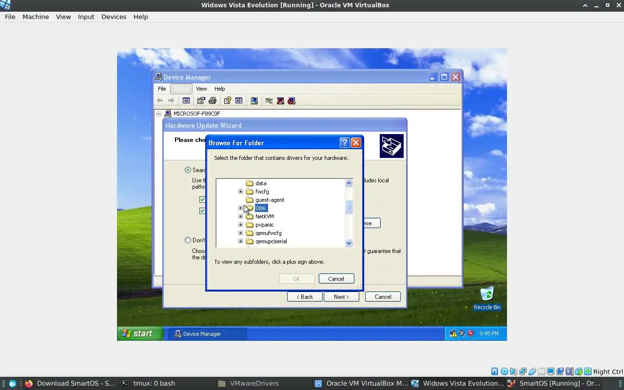Viewport: 624px width, 390px height.
Task: Open VirtualBox Devices menu
Action: 114,17
